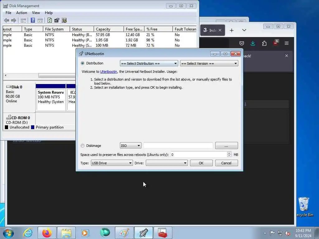This screenshot has width=319, height=239.
Task: Open the red toolbox taskbar icon
Action: [x=163, y=233]
